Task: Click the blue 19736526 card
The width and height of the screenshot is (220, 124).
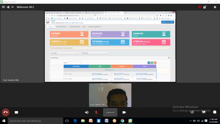Action: [x=110, y=42]
